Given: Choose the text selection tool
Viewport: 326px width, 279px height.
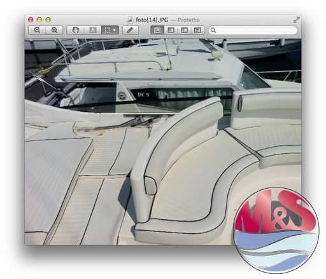Looking at the screenshot, I should pyautogui.click(x=93, y=30).
